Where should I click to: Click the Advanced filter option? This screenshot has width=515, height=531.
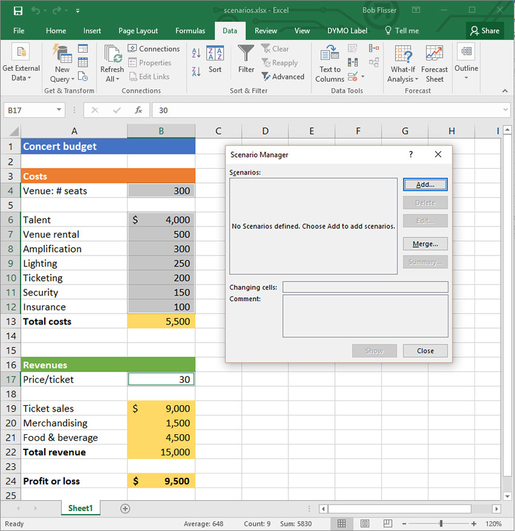[283, 77]
